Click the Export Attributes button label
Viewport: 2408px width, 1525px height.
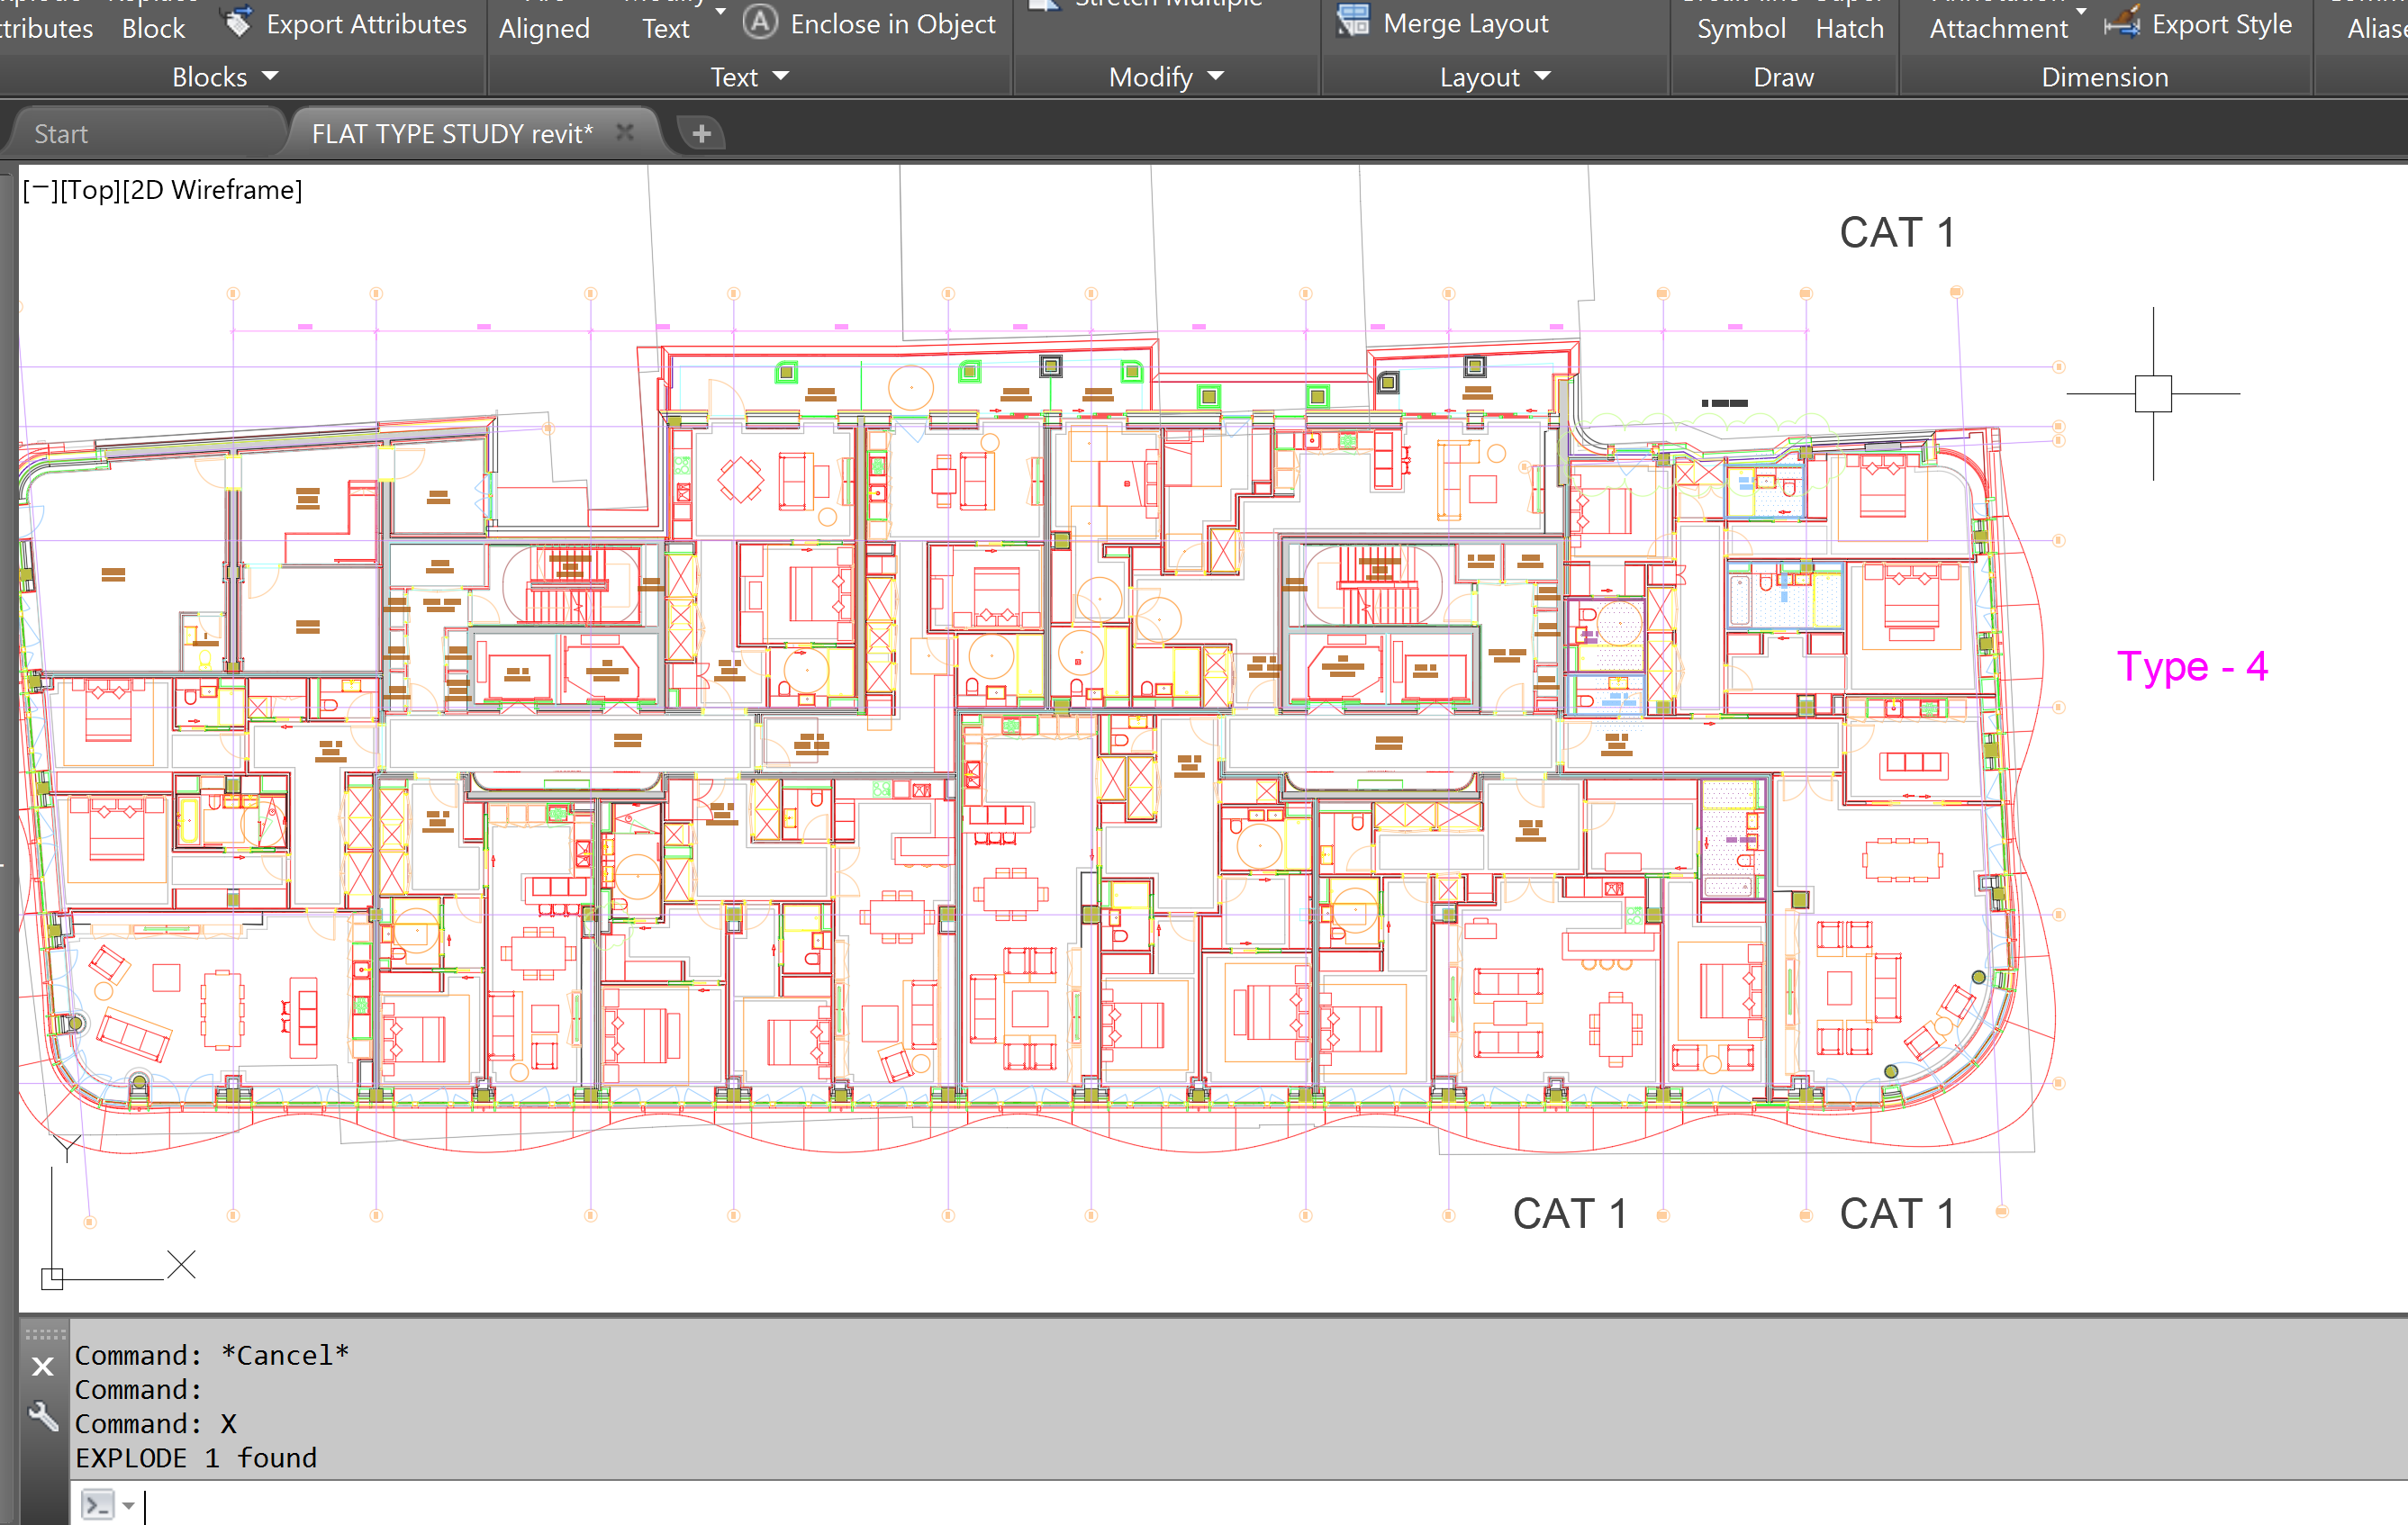click(x=366, y=24)
